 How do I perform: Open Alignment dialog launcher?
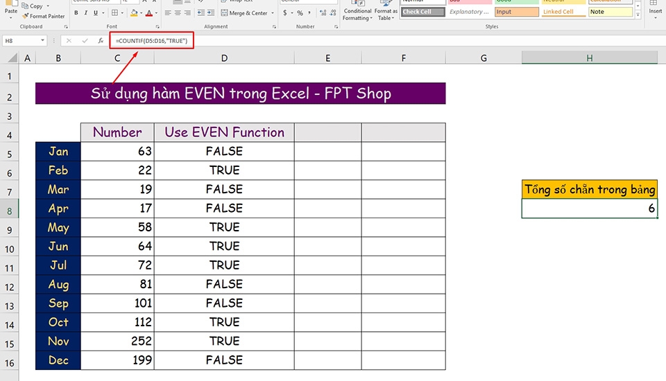(x=274, y=27)
